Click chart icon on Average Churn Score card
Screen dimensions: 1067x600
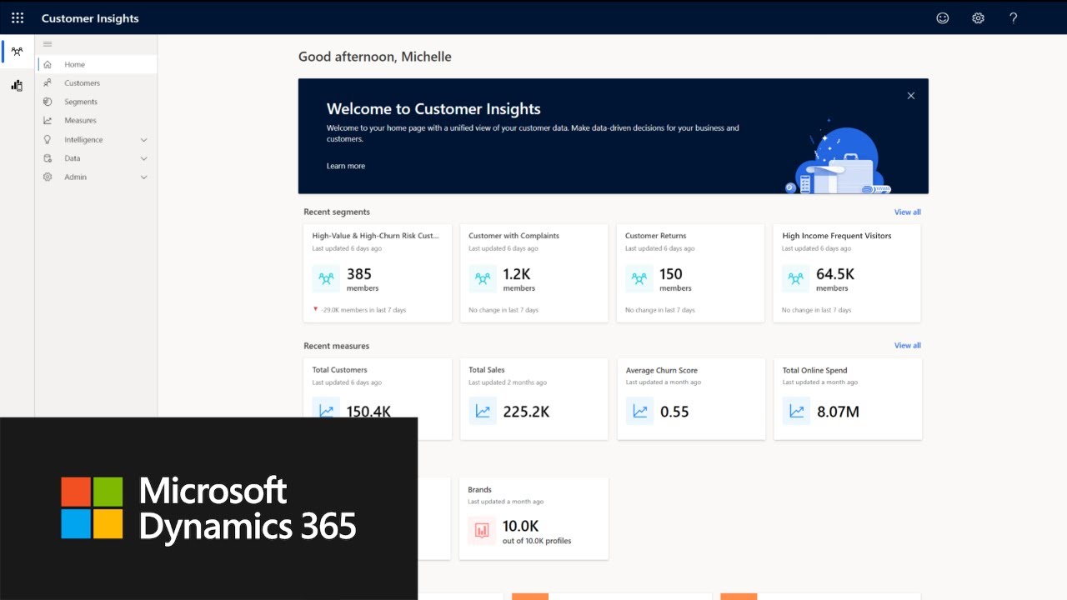coord(640,411)
